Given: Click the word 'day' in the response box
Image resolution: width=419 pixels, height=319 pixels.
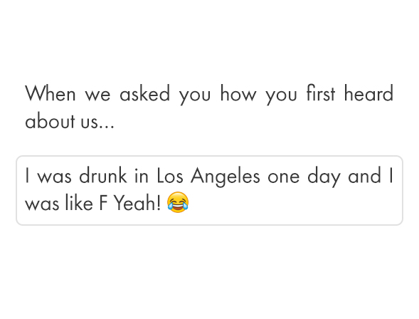Looking at the screenshot, I should pos(324,177).
